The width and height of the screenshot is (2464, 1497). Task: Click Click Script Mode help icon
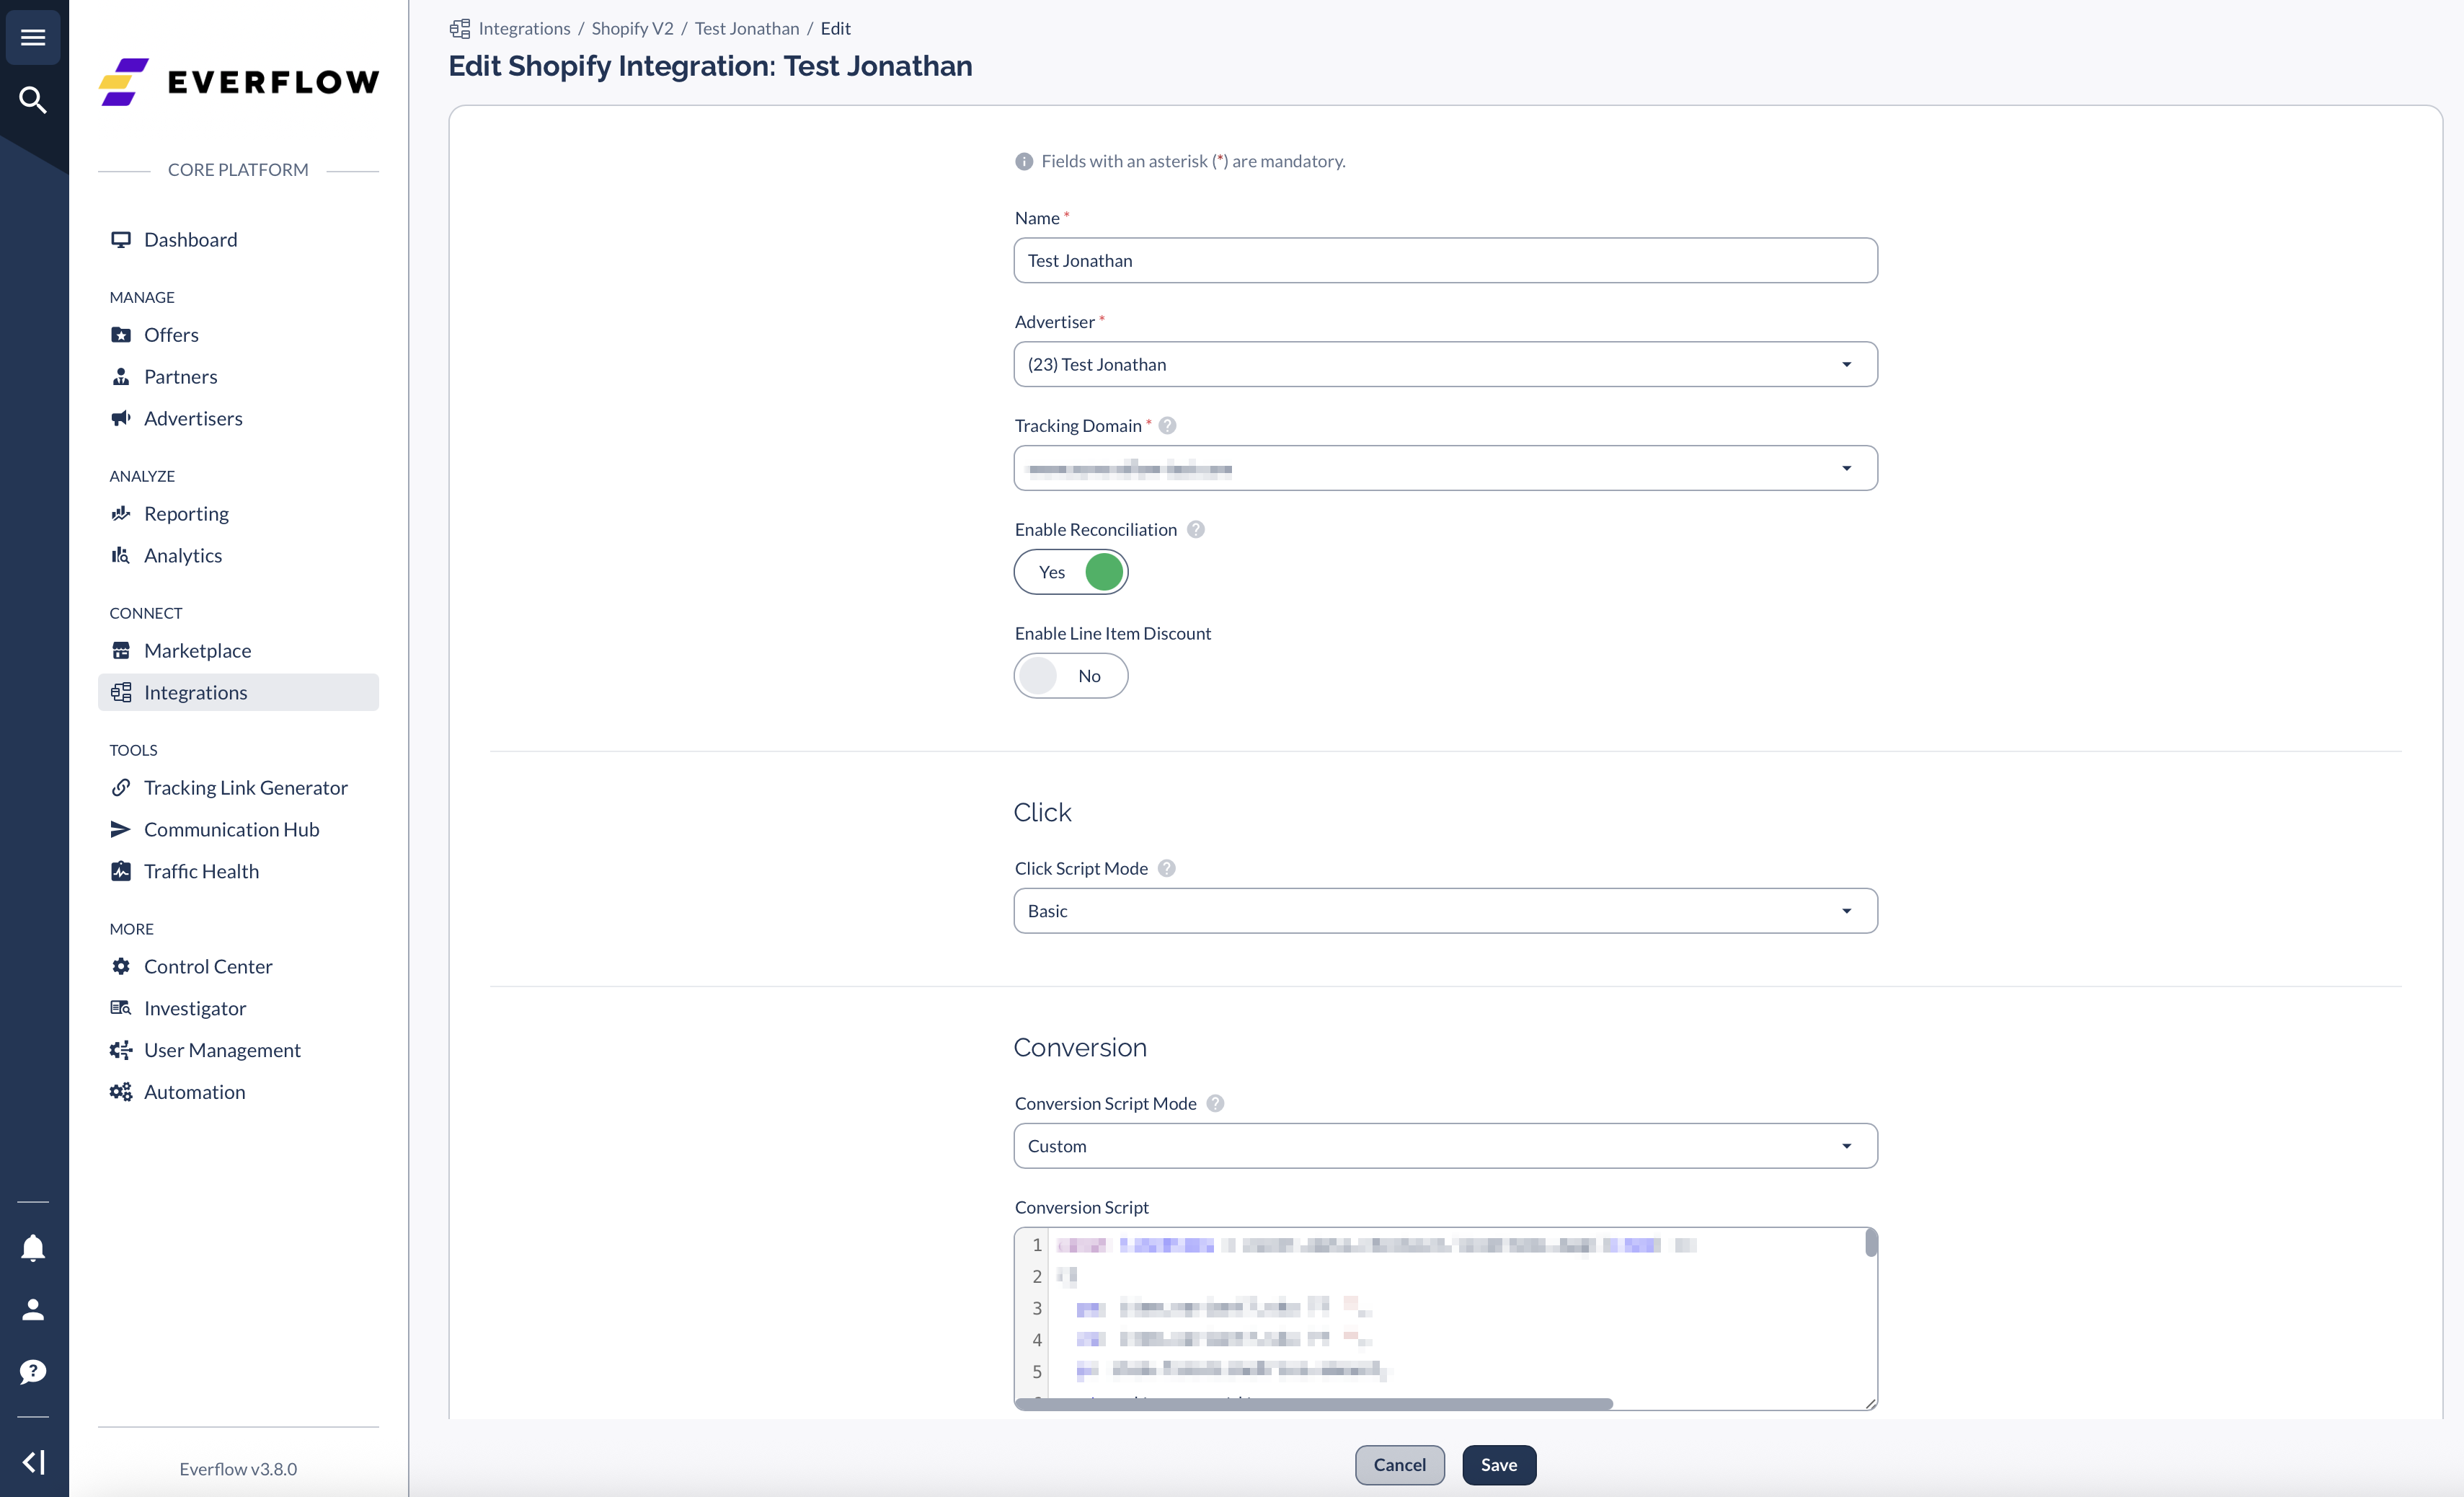pyautogui.click(x=1167, y=869)
